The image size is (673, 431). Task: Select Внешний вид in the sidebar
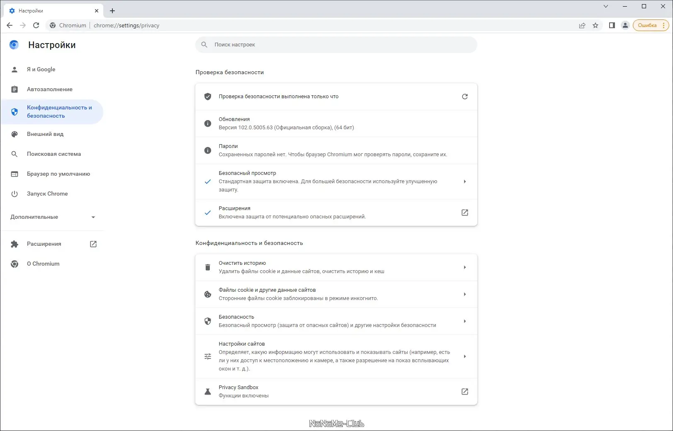pos(45,134)
